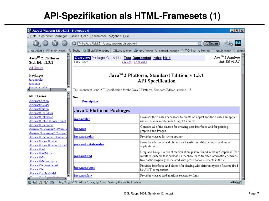Collapse the menu bar grippy handle
The width and height of the screenshot is (269, 201).
[x=28, y=36]
